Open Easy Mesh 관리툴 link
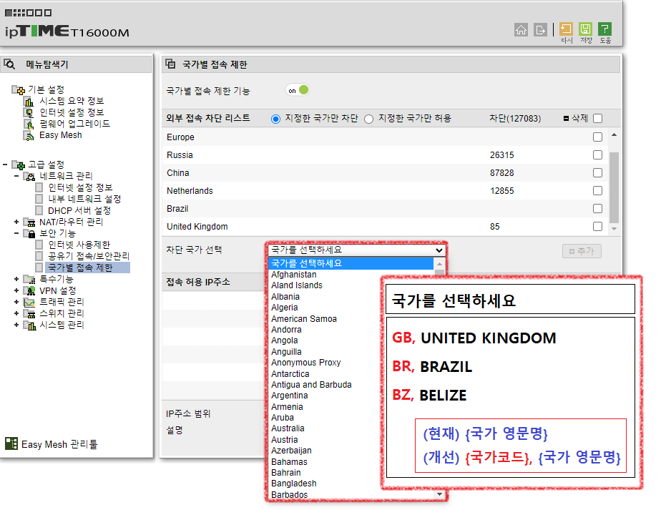This screenshot has width=661, height=515. click(x=59, y=444)
